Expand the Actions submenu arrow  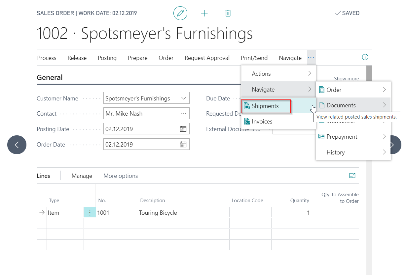tap(310, 73)
